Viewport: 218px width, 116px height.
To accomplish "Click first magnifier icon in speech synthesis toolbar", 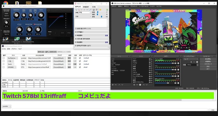I will (x=76, y=10).
